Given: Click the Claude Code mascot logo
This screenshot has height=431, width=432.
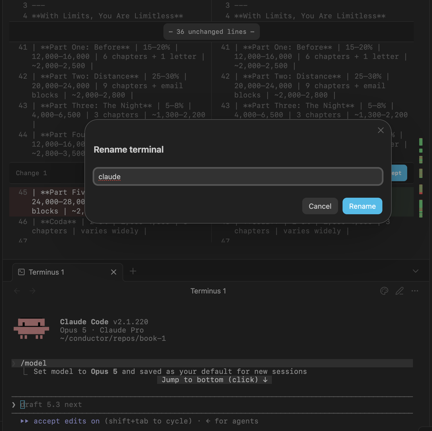Looking at the screenshot, I should pos(31,329).
